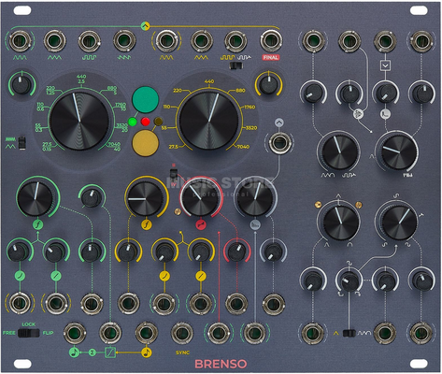This screenshot has width=442, height=374.
Task: Toggle the green oscillator range switch
Action: [x=21, y=142]
